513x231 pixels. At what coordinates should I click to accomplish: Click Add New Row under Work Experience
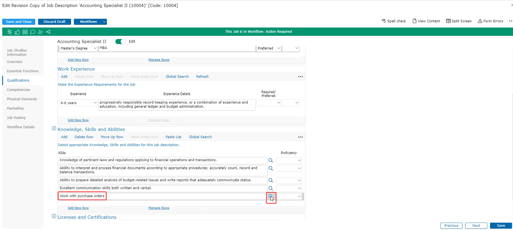click(78, 120)
